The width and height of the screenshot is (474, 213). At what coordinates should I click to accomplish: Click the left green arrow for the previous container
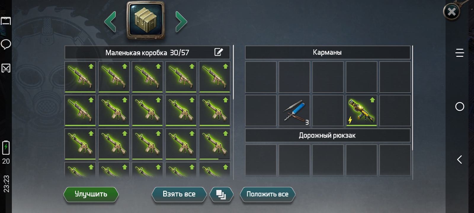click(x=110, y=22)
